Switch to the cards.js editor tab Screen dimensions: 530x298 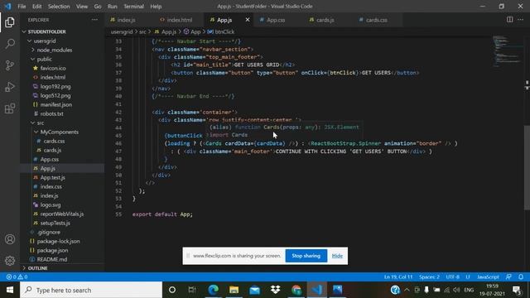[325, 20]
